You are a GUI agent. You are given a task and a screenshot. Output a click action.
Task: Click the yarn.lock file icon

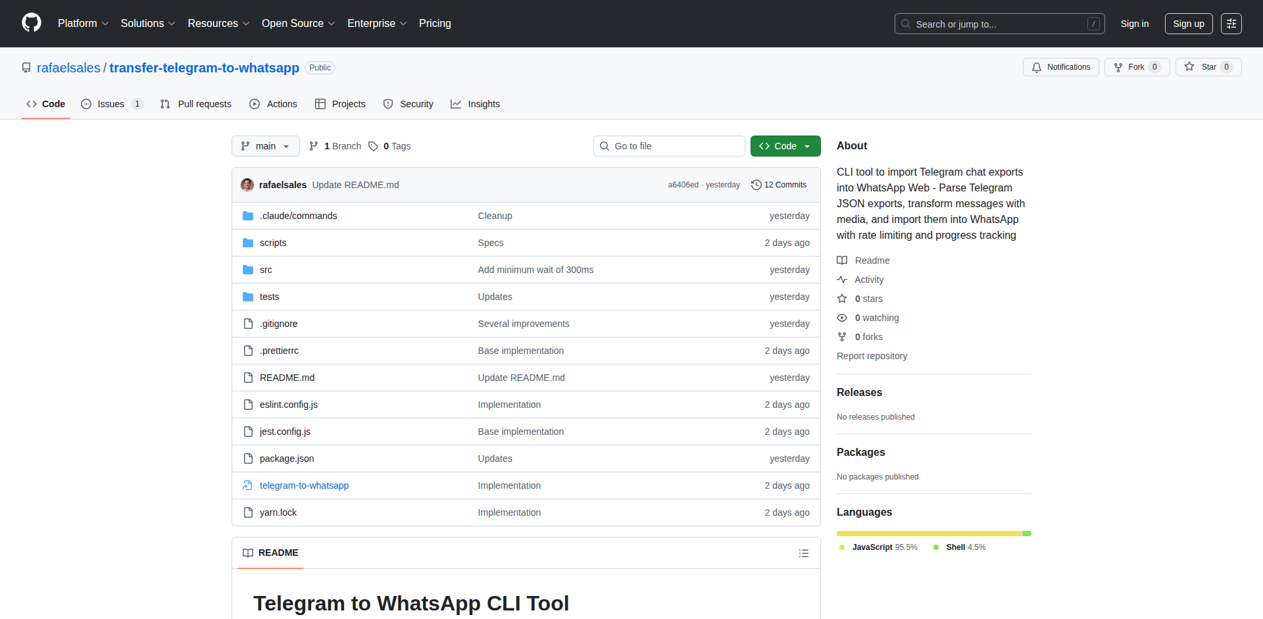click(x=248, y=512)
